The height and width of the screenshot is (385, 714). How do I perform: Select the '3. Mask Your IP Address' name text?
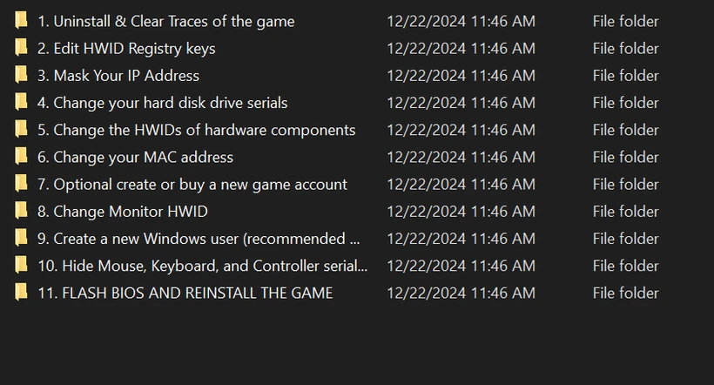[118, 76]
